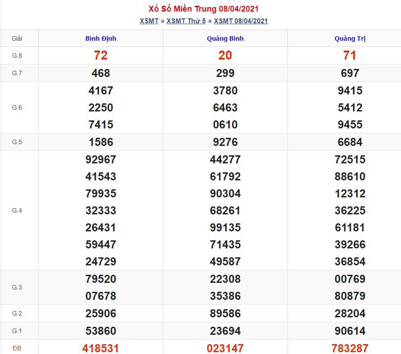
Task: Click G.4 number 92967
Action: (x=101, y=159)
